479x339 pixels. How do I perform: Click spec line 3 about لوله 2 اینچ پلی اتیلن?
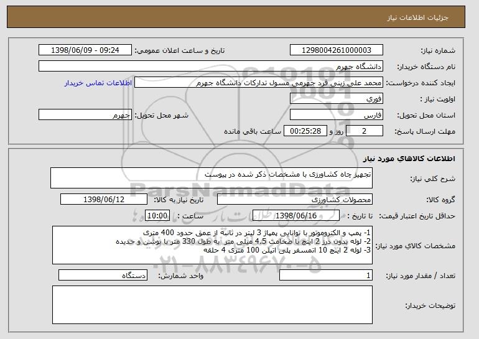coord(287,250)
